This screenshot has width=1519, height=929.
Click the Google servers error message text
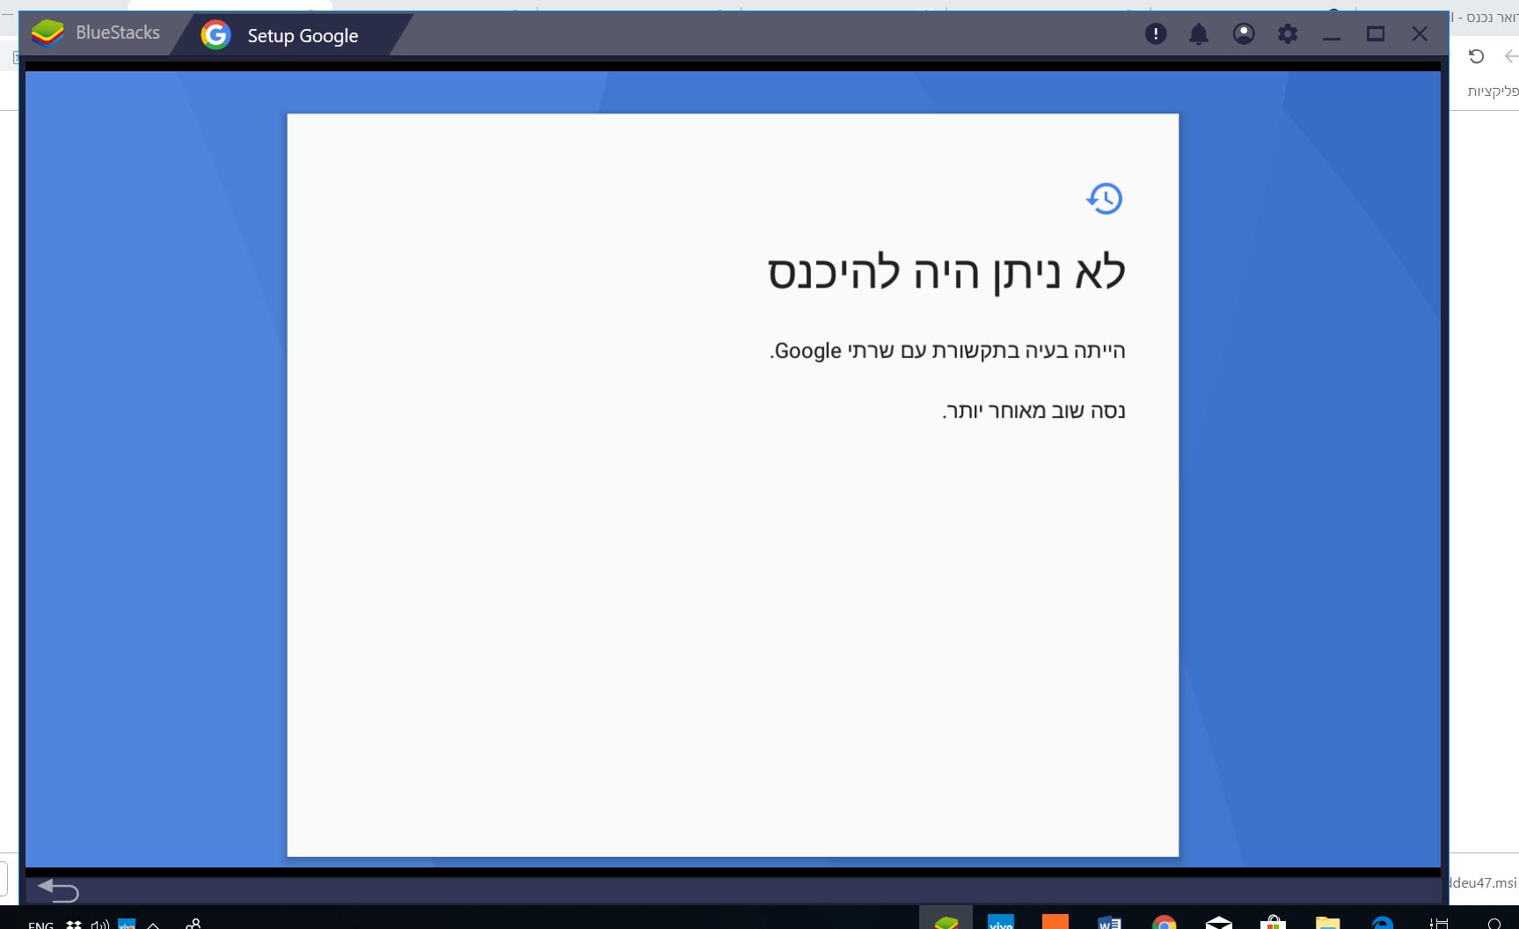(x=948, y=351)
